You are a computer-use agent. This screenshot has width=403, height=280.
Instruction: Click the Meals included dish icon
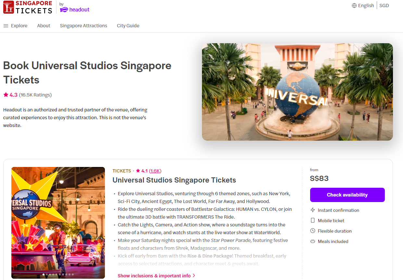click(x=313, y=241)
